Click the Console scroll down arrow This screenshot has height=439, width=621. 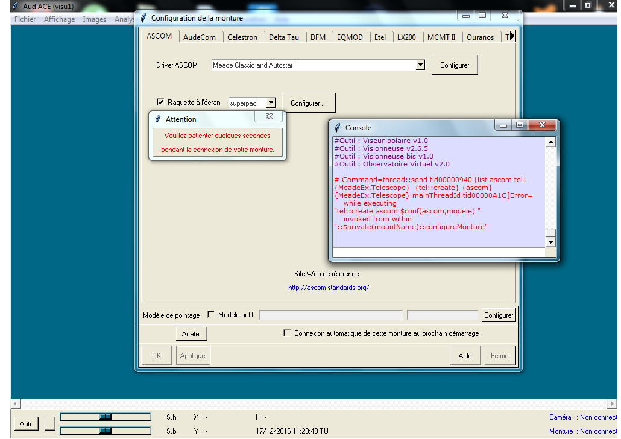click(550, 242)
